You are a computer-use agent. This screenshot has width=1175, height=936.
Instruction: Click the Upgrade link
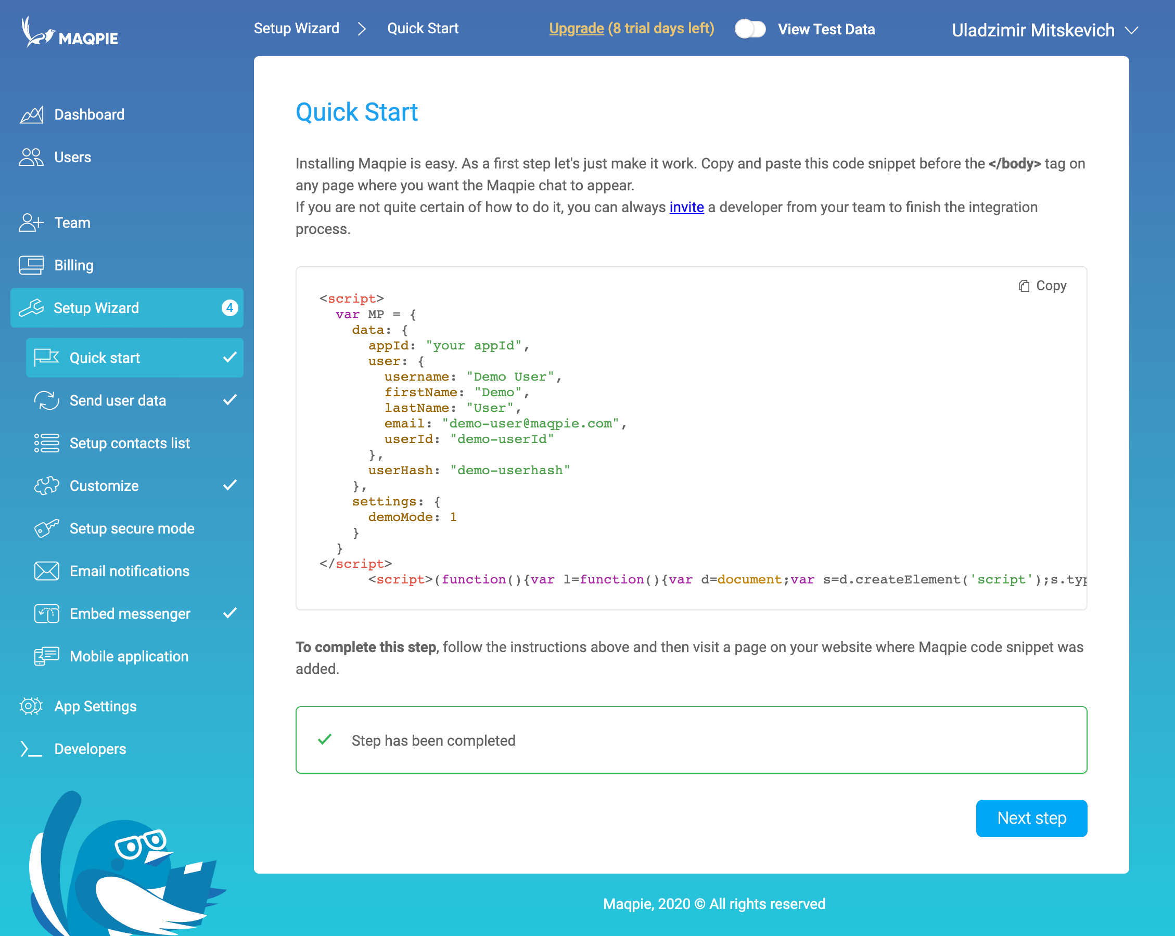(x=576, y=28)
